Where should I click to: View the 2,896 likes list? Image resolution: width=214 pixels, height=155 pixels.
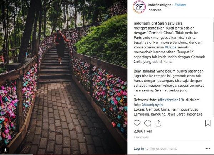143,131
